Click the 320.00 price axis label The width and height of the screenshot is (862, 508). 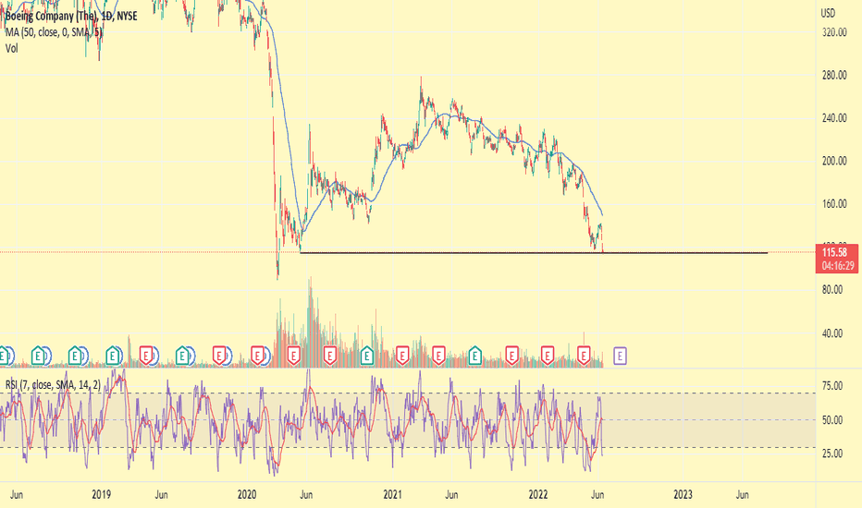(x=834, y=32)
